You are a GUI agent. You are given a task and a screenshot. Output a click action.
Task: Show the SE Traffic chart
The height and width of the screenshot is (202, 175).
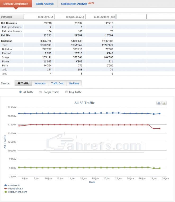(x=23, y=83)
